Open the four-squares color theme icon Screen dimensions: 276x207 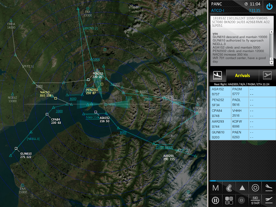coord(229,200)
